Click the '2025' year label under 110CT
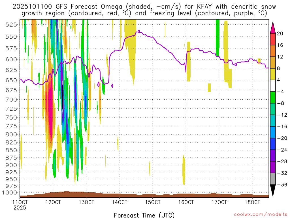Image resolution: width=290 pixels, height=218 pixels. pyautogui.click(x=20, y=207)
